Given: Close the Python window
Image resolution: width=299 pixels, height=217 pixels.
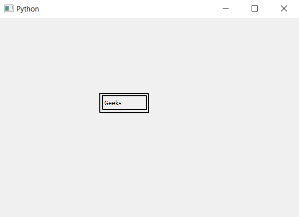Looking at the screenshot, I should coord(284,8).
